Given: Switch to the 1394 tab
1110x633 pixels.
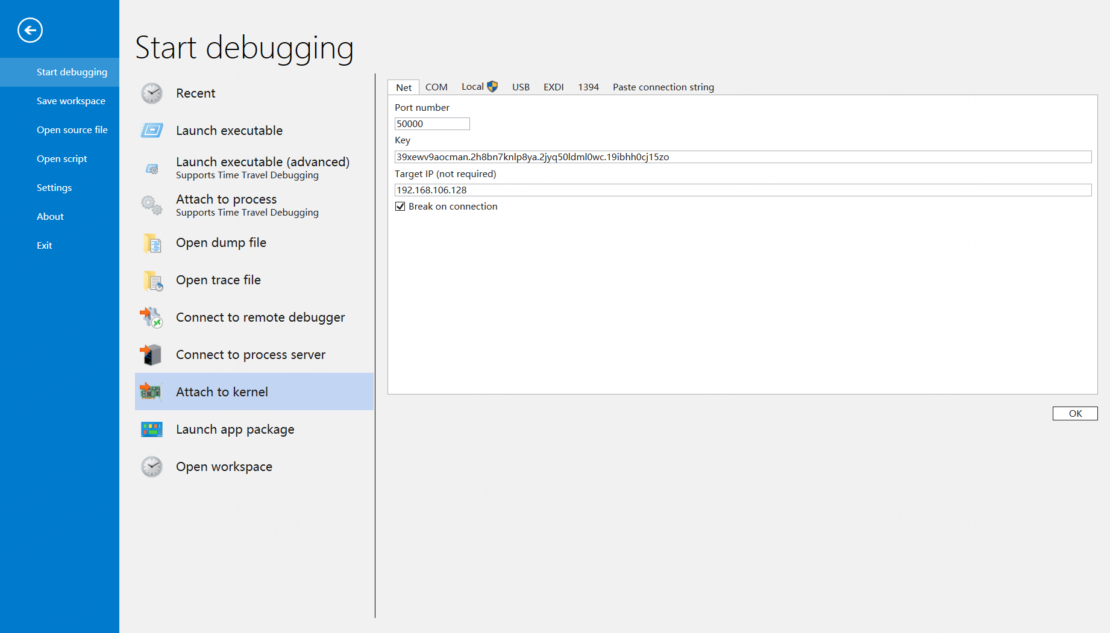Looking at the screenshot, I should [589, 87].
